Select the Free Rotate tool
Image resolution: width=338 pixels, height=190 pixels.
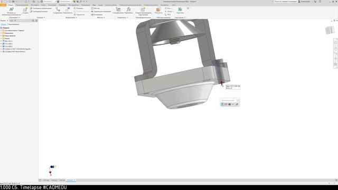click(x=39, y=12)
